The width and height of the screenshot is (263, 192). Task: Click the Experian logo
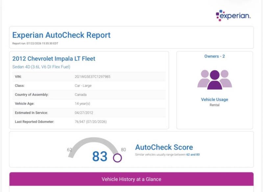tap(233, 15)
